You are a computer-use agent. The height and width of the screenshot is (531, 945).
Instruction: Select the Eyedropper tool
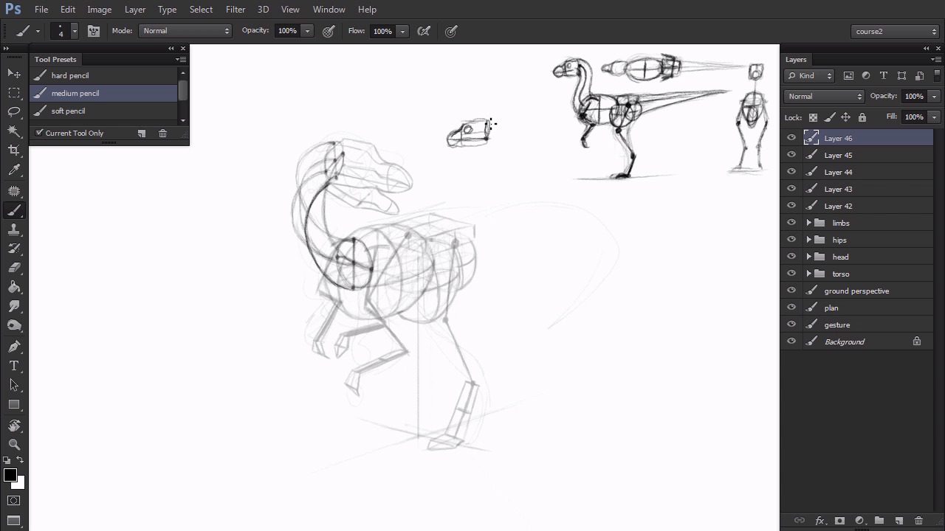tap(14, 170)
